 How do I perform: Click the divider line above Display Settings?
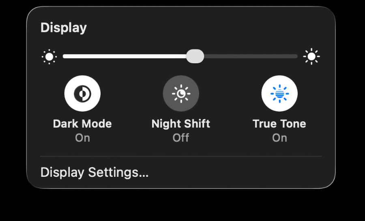click(181, 156)
